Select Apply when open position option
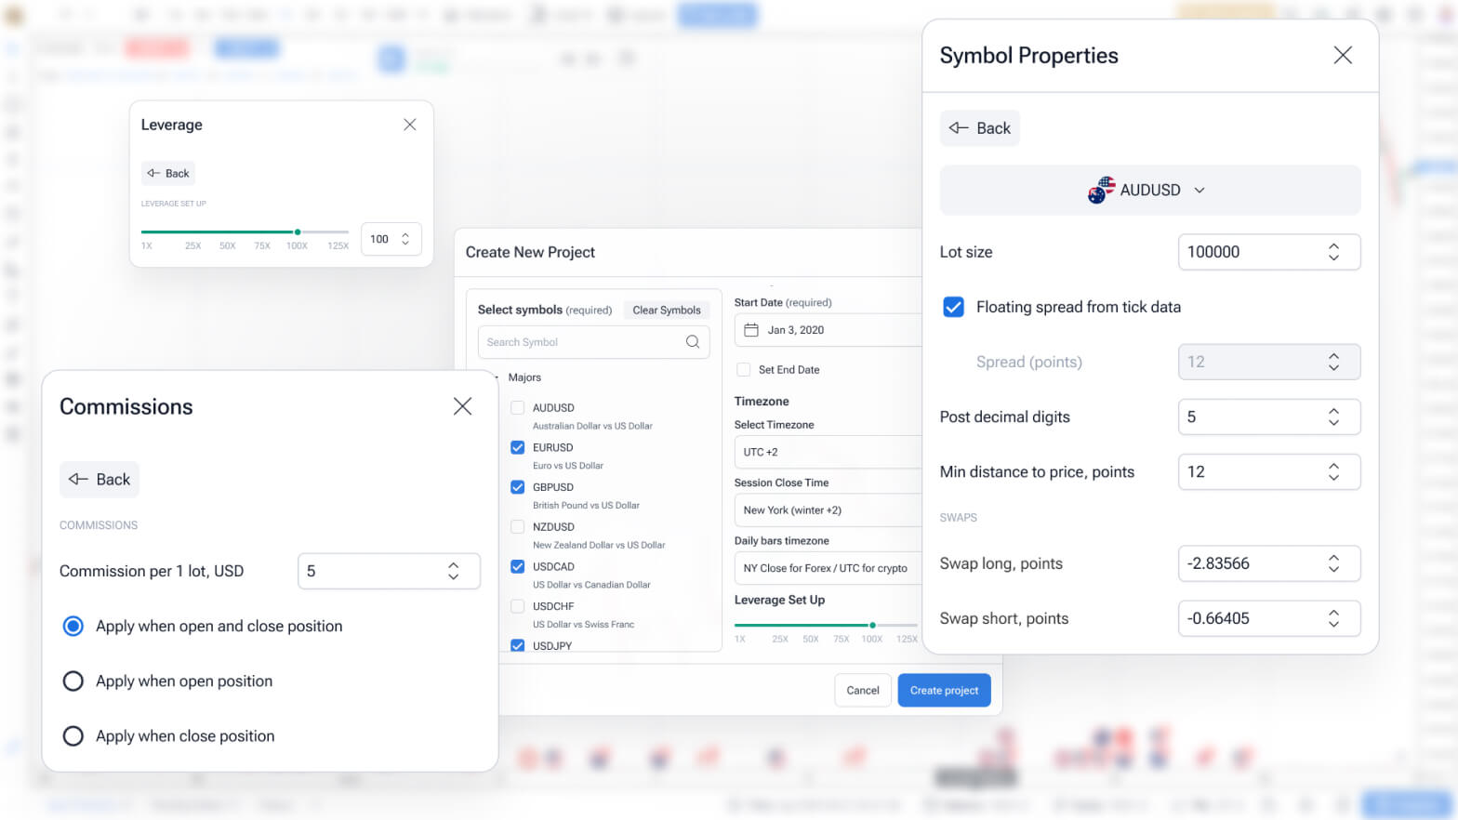1458x820 pixels. (73, 681)
